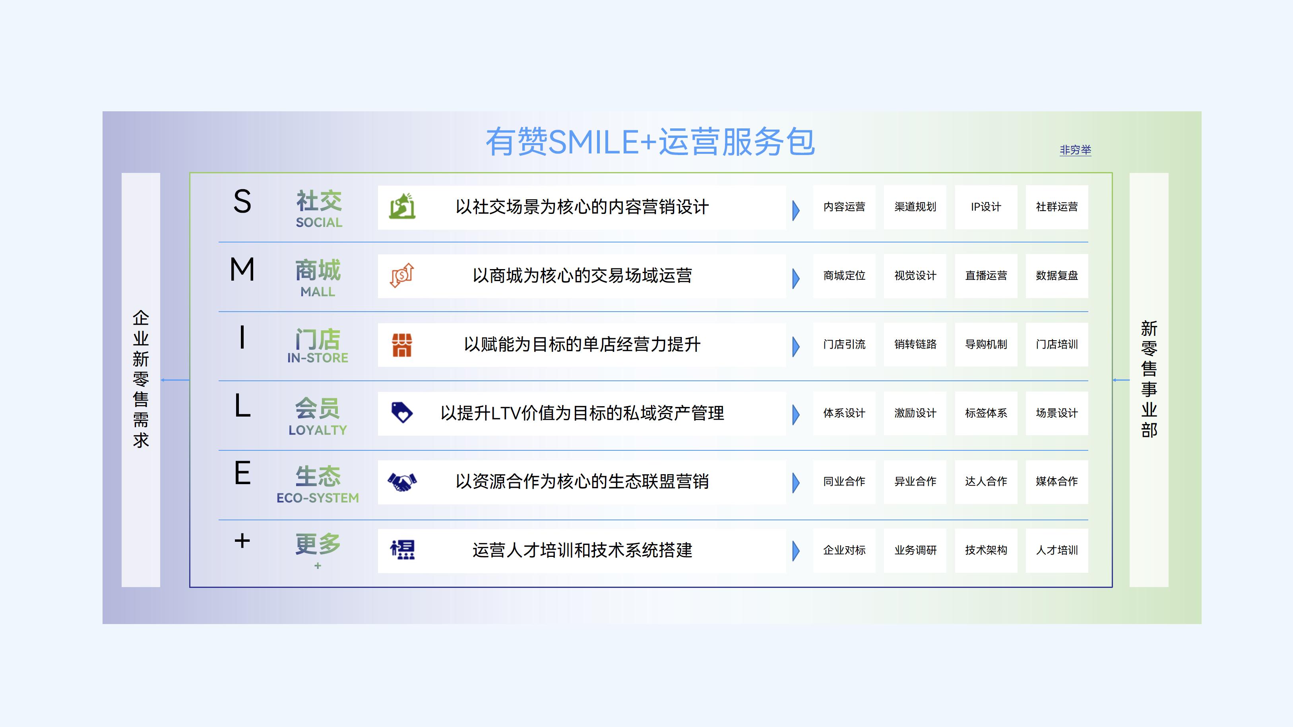The image size is (1293, 727).
Task: Select the 门店引流 card
Action: pos(844,345)
